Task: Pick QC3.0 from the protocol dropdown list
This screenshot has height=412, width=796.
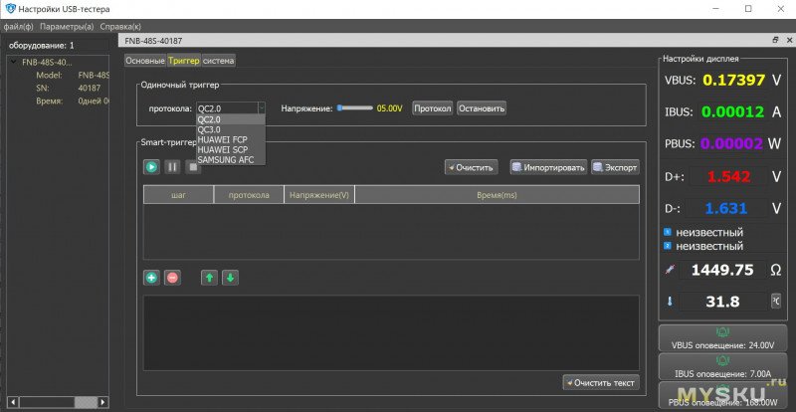Action: coord(210,129)
